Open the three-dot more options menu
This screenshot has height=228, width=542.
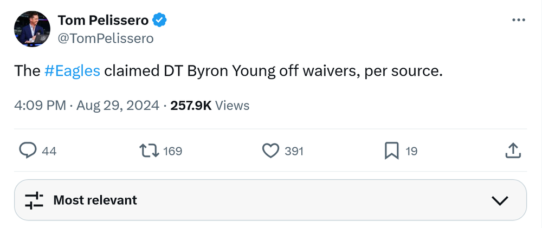coord(518,20)
